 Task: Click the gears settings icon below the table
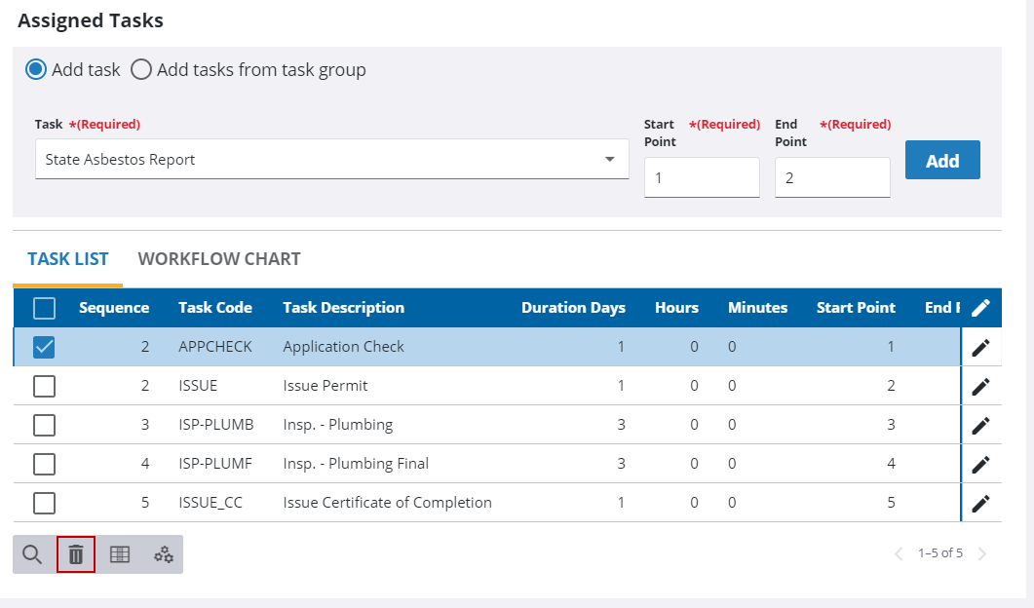click(x=164, y=554)
